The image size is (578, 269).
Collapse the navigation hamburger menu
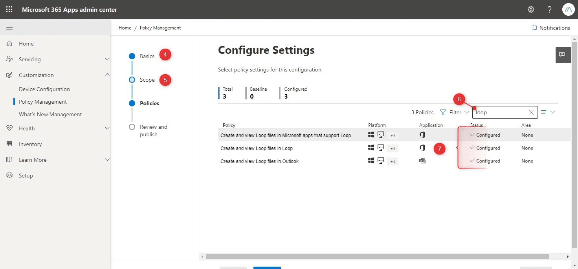9,27
